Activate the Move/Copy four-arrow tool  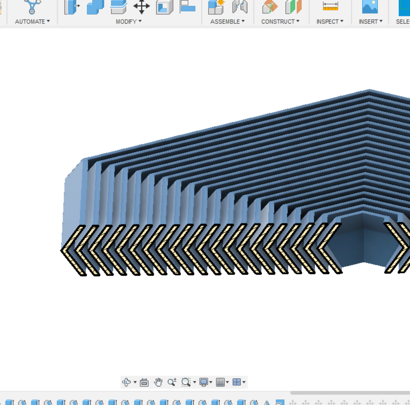tap(141, 7)
